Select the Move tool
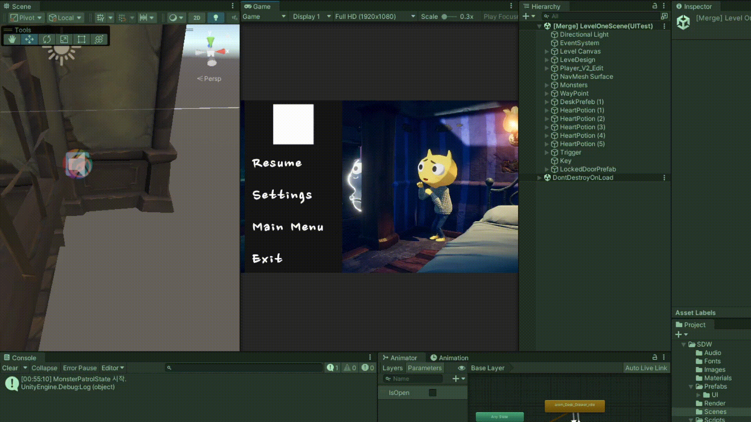 pos(29,39)
